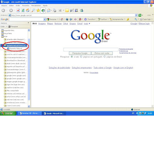Click the Verificar spell check button
Screen dimensions: 154x144
click(103, 19)
